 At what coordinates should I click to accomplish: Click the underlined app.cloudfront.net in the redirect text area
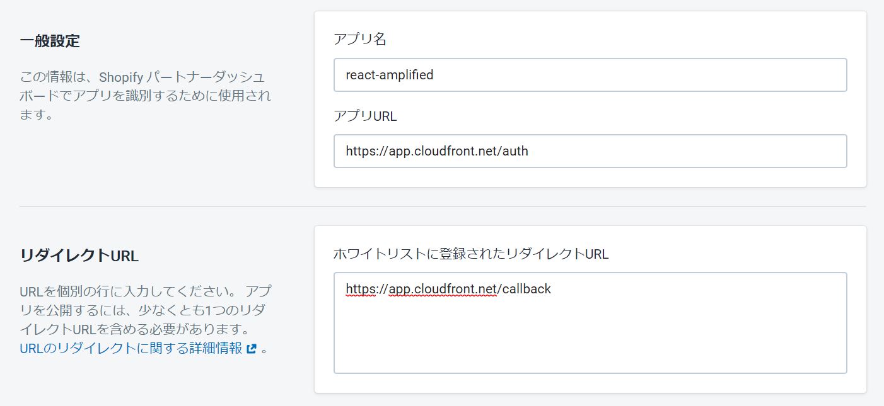[x=443, y=289]
